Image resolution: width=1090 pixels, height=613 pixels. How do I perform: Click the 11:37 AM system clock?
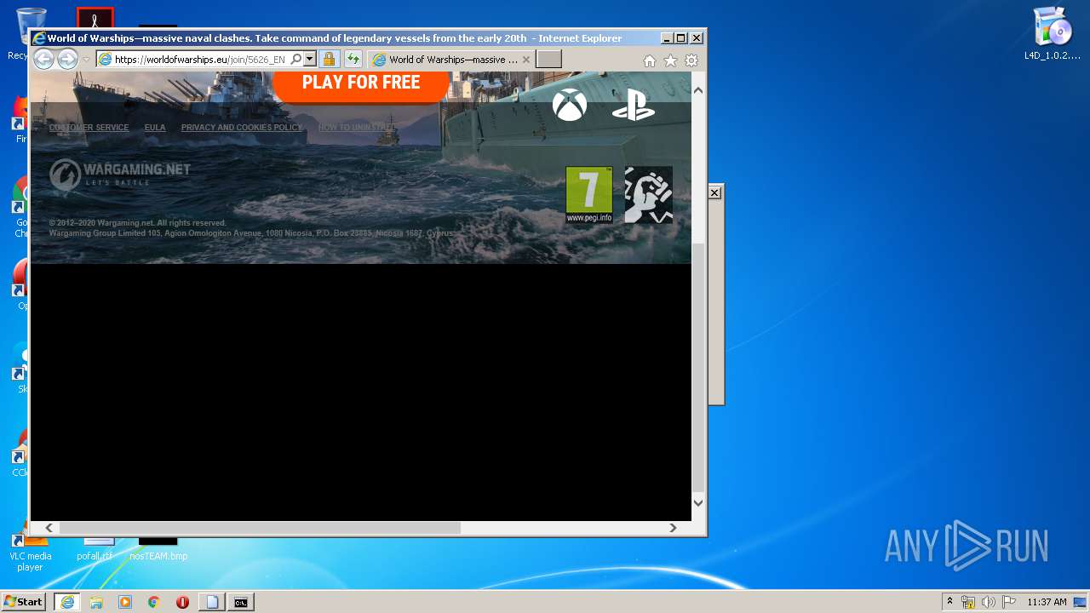(x=1047, y=602)
